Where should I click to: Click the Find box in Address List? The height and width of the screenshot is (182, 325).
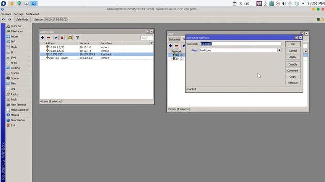tap(147, 38)
